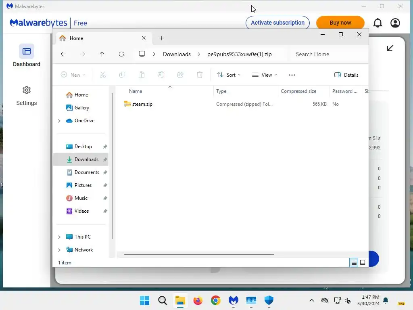Open Windows Security shield in taskbar
The height and width of the screenshot is (310, 413).
pyautogui.click(x=269, y=300)
